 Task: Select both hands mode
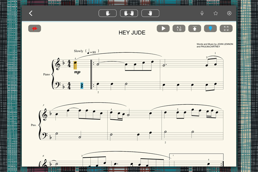click(x=129, y=13)
